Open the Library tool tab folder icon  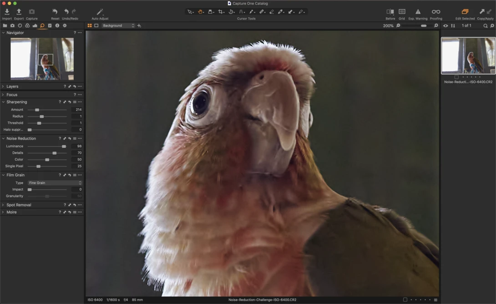[5, 25]
